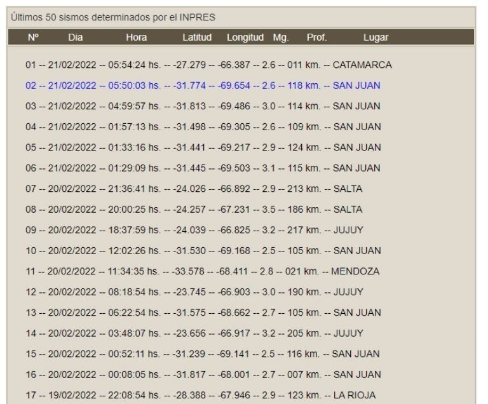Click the Lugar column header
Screen dimensions: 488x404
pyautogui.click(x=376, y=37)
